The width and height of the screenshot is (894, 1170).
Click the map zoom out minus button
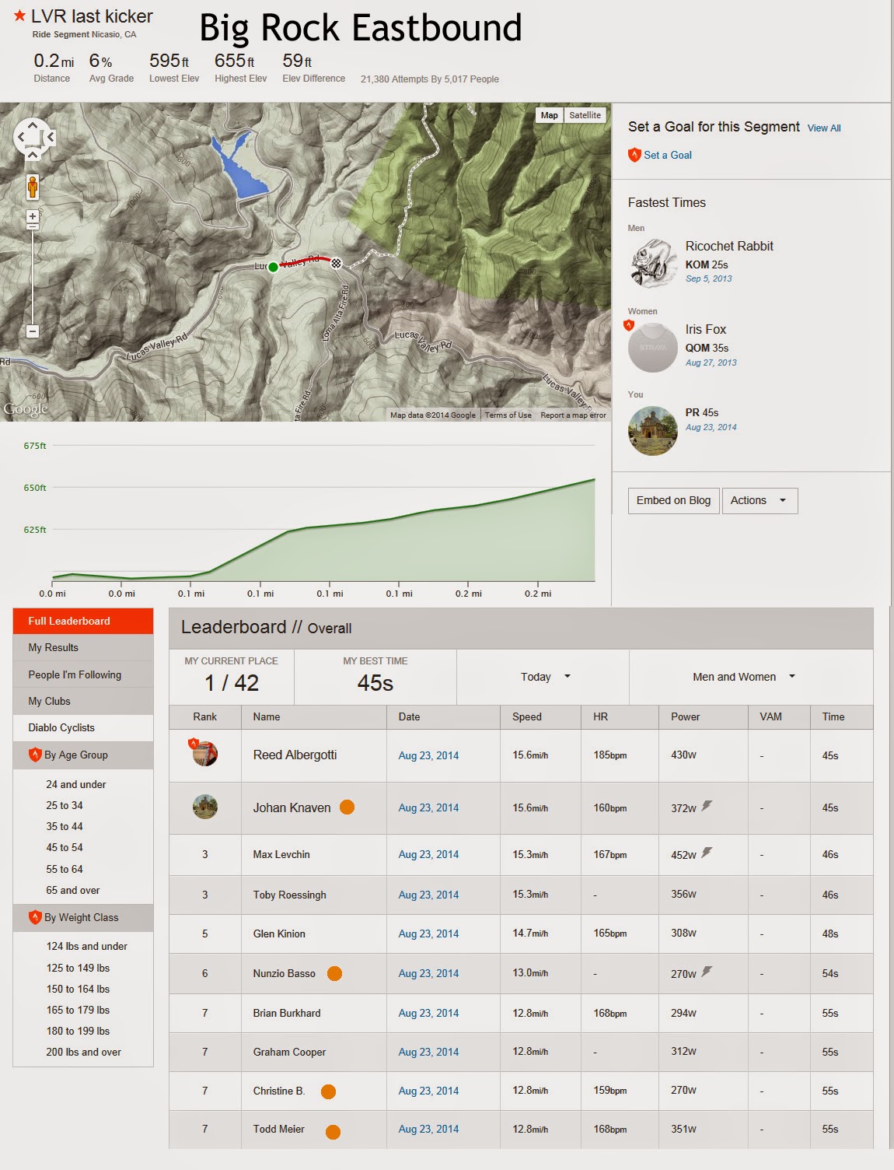(33, 331)
